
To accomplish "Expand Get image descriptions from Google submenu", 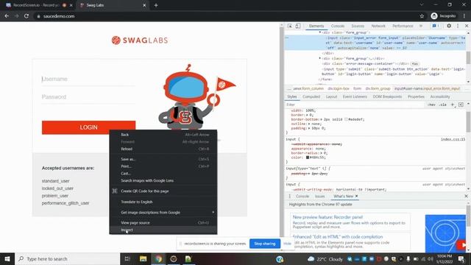I will (163, 213).
